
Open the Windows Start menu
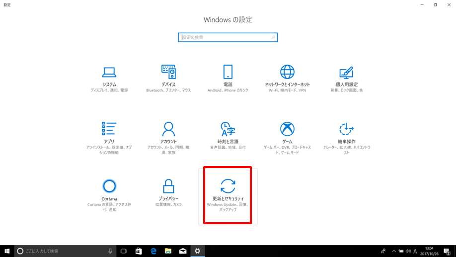(x=7, y=251)
